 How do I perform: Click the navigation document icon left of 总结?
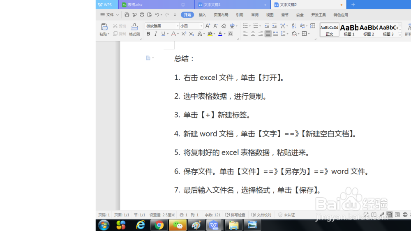pos(148,58)
